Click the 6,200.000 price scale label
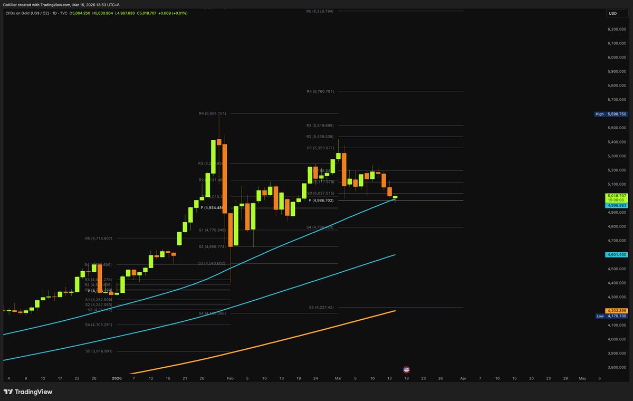633x401 pixels. point(616,29)
